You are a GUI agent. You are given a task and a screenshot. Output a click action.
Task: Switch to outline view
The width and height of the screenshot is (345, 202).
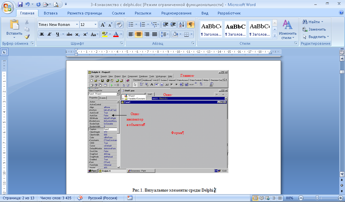[274, 198]
